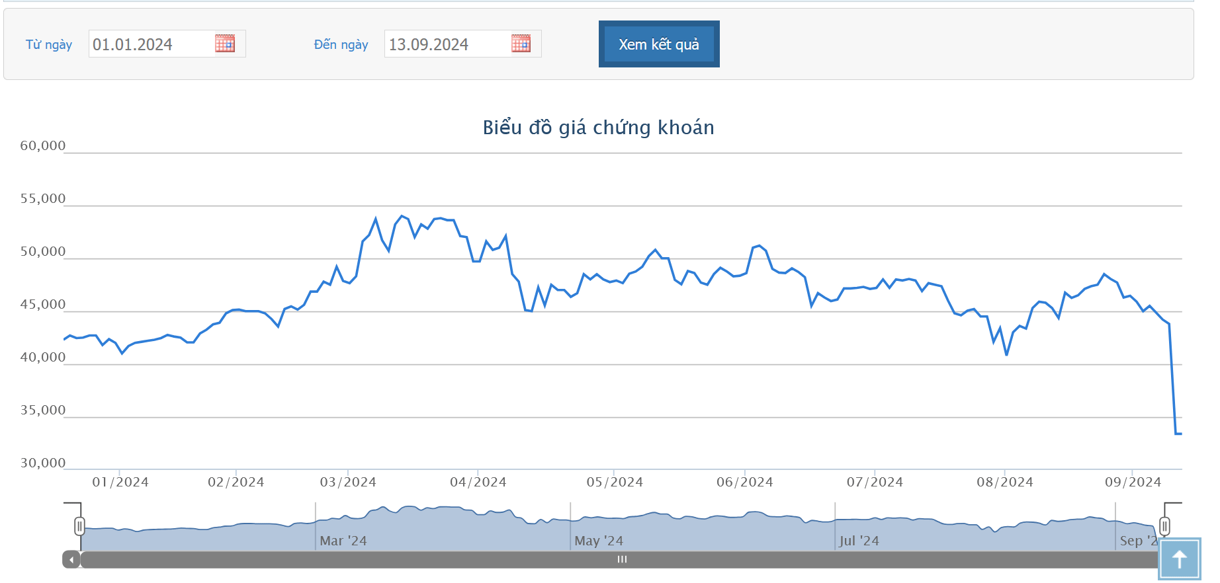
Task: Click the 09/2024 x-axis label
Action: click(x=1133, y=482)
